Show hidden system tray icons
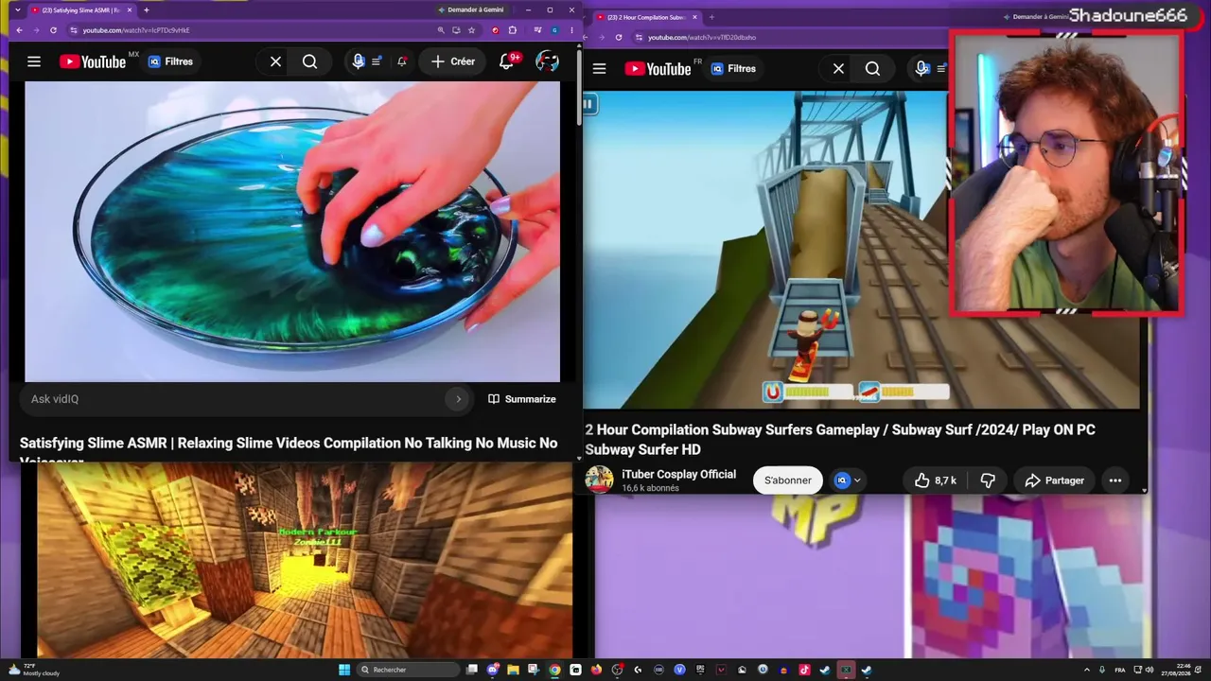 click(x=1086, y=670)
